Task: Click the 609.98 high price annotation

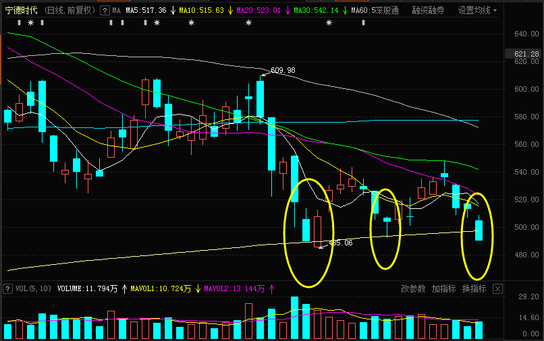Action: (x=283, y=70)
